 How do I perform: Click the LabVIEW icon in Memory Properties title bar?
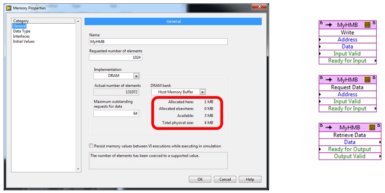(9, 8)
